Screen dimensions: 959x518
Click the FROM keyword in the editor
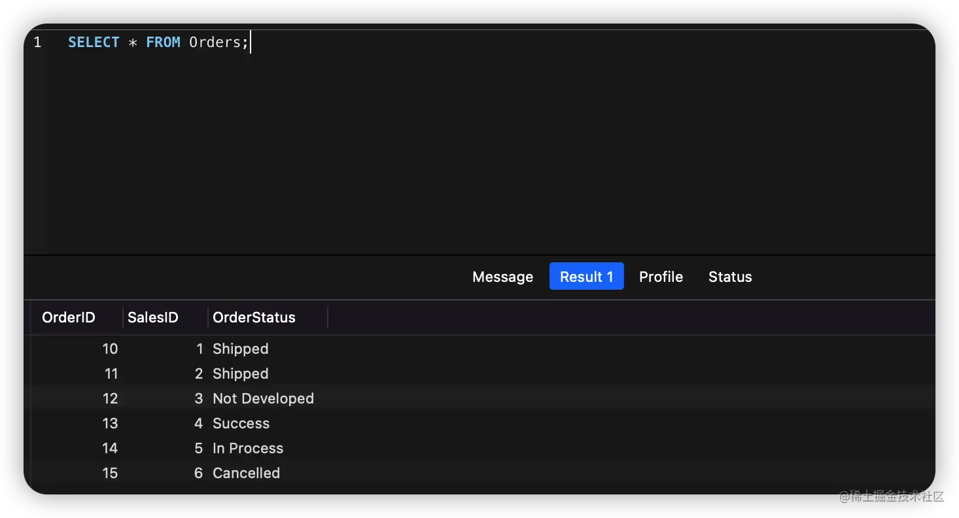pyautogui.click(x=163, y=43)
